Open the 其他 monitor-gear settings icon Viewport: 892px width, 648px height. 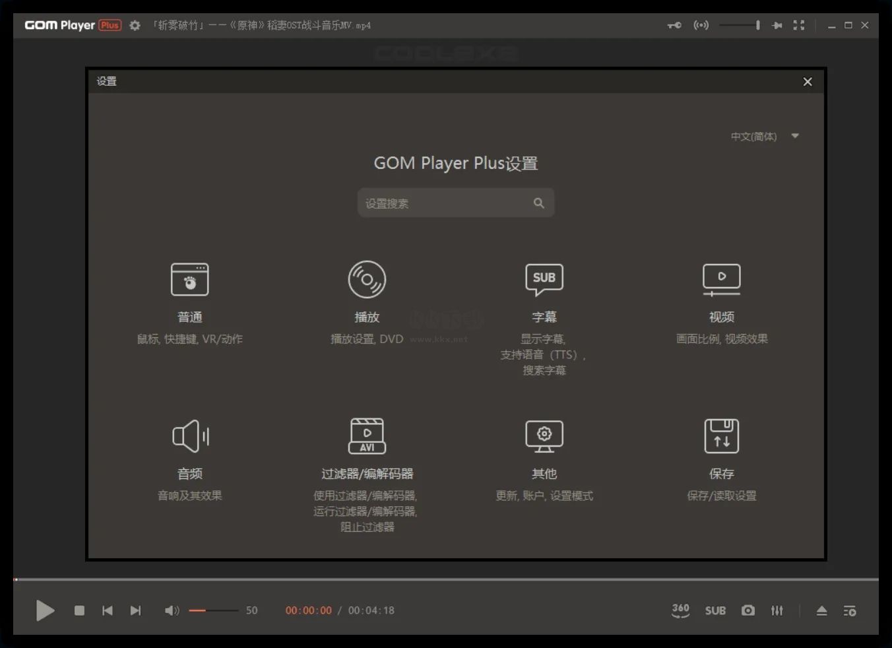tap(544, 436)
